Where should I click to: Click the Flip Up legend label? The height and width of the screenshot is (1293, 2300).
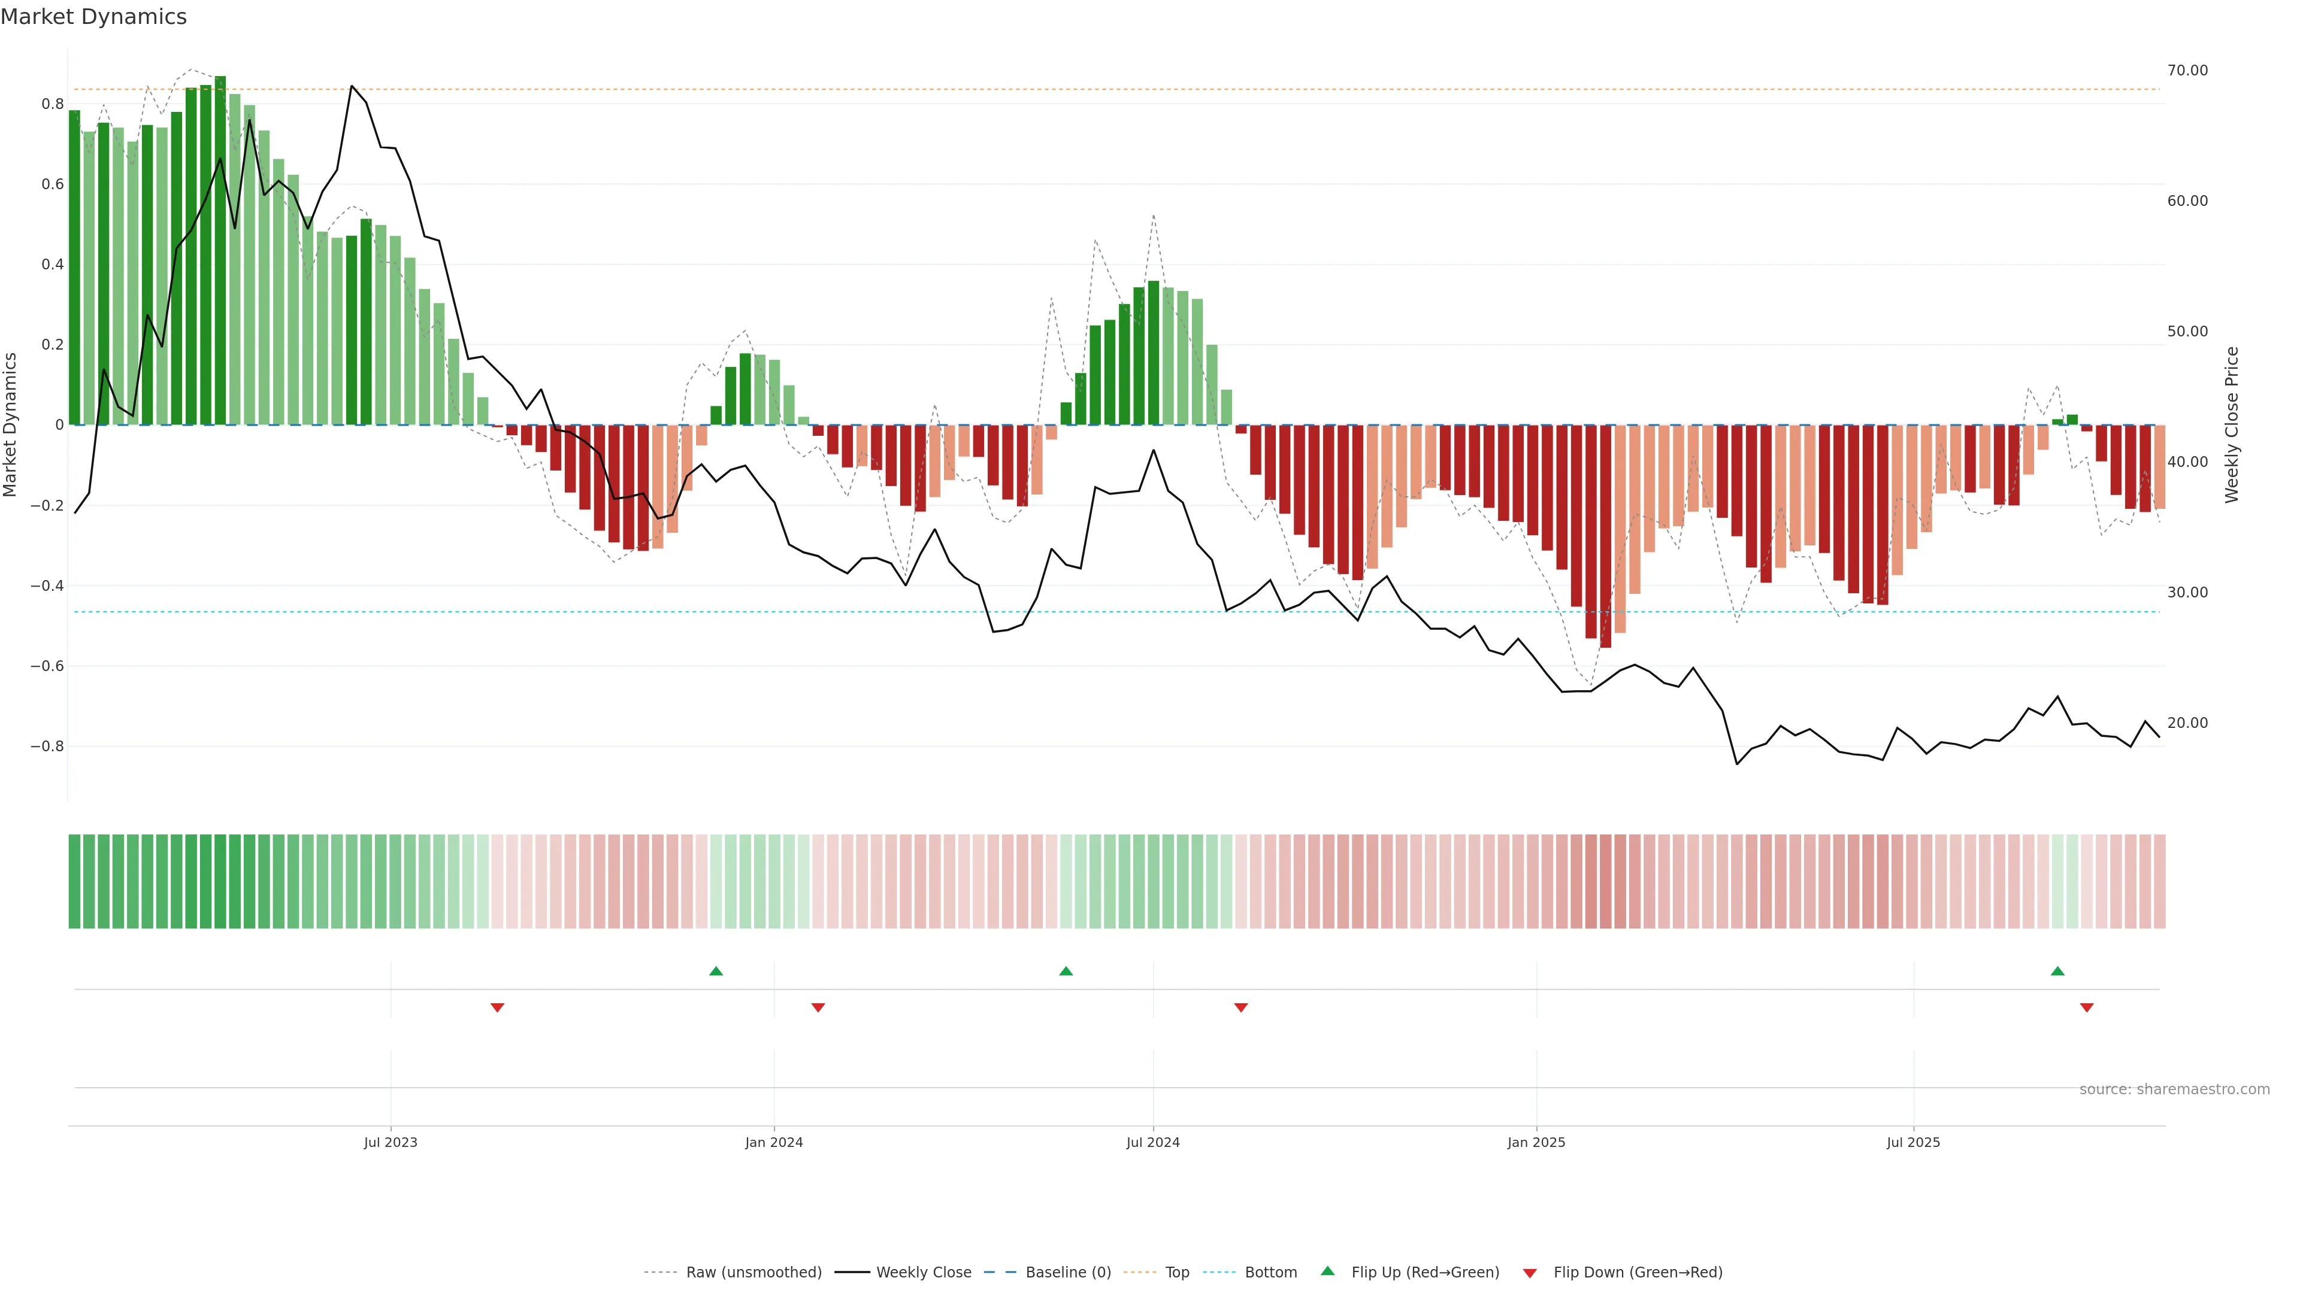1425,1271
